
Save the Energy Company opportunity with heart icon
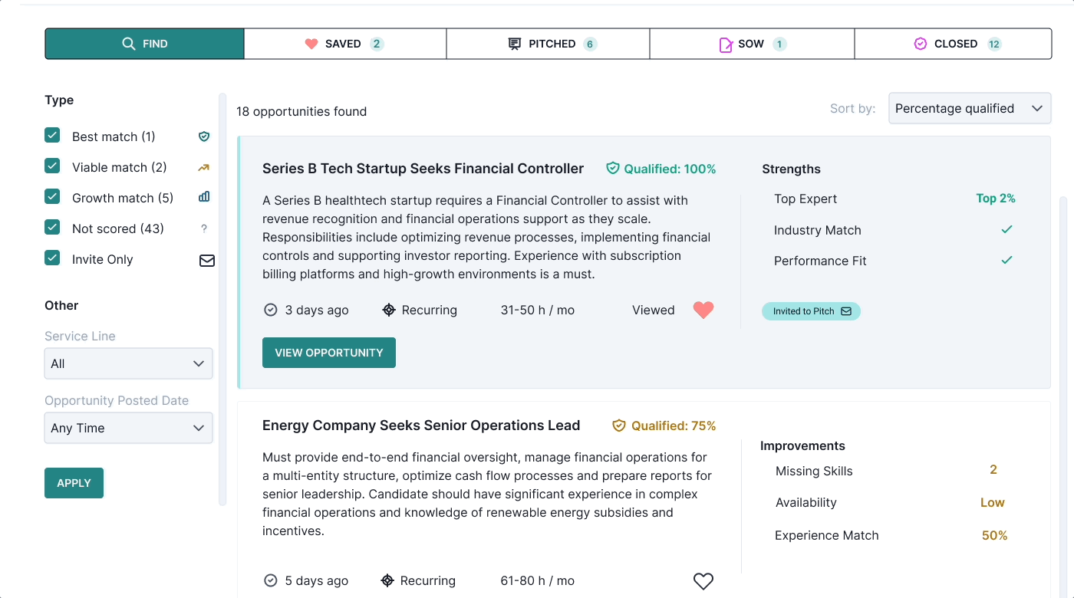[x=703, y=581]
